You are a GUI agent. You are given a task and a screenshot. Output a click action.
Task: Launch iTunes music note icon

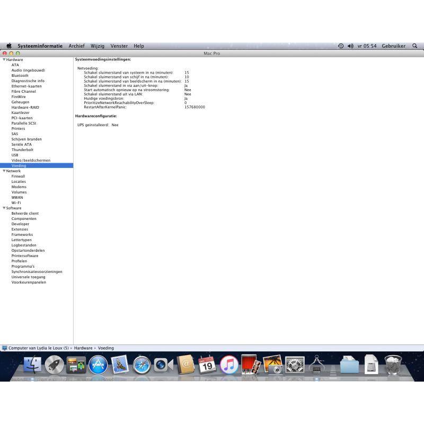pos(229,365)
